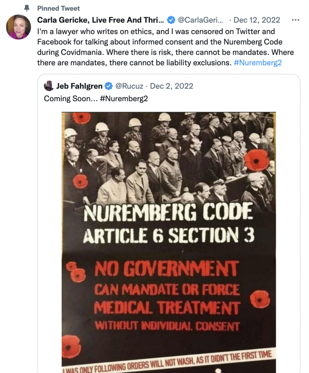Viewport: 309px width, 373px height.
Task: Click the Dec 12, 2022 timestamp
Action: 257,20
